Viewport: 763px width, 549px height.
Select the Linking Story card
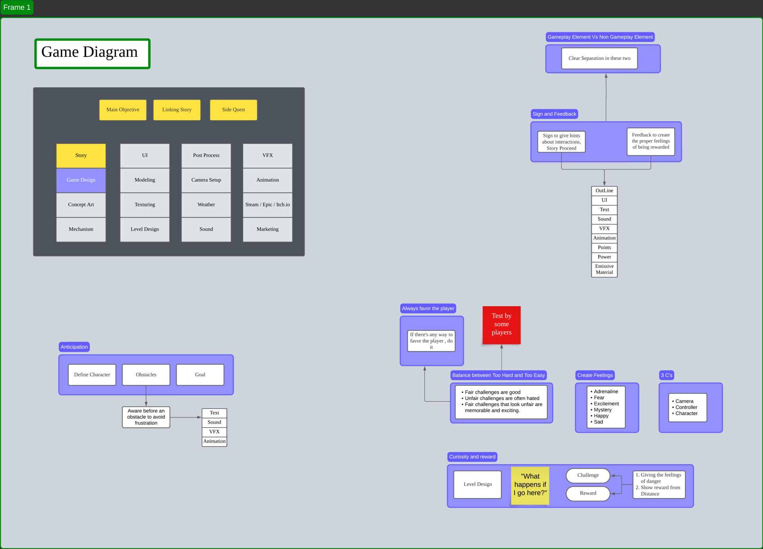(x=177, y=110)
